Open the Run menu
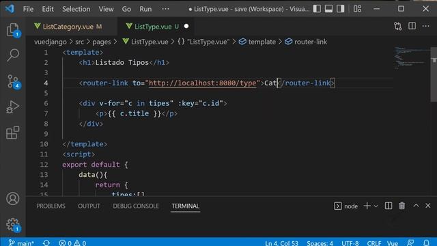437x246 pixels. coord(145,9)
